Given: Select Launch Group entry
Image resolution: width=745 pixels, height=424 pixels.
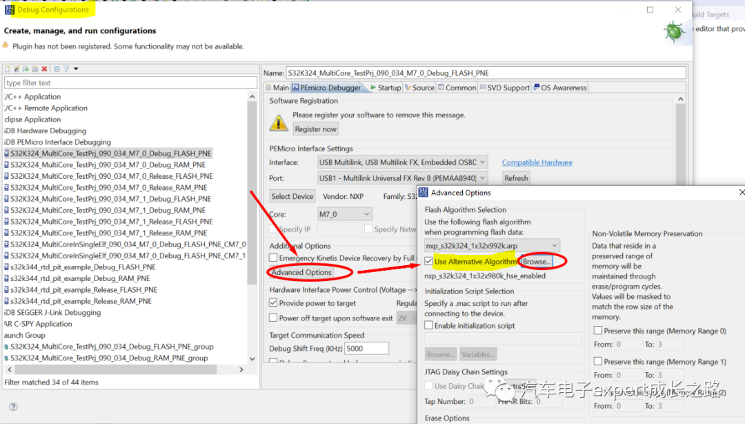Looking at the screenshot, I should 25,335.
